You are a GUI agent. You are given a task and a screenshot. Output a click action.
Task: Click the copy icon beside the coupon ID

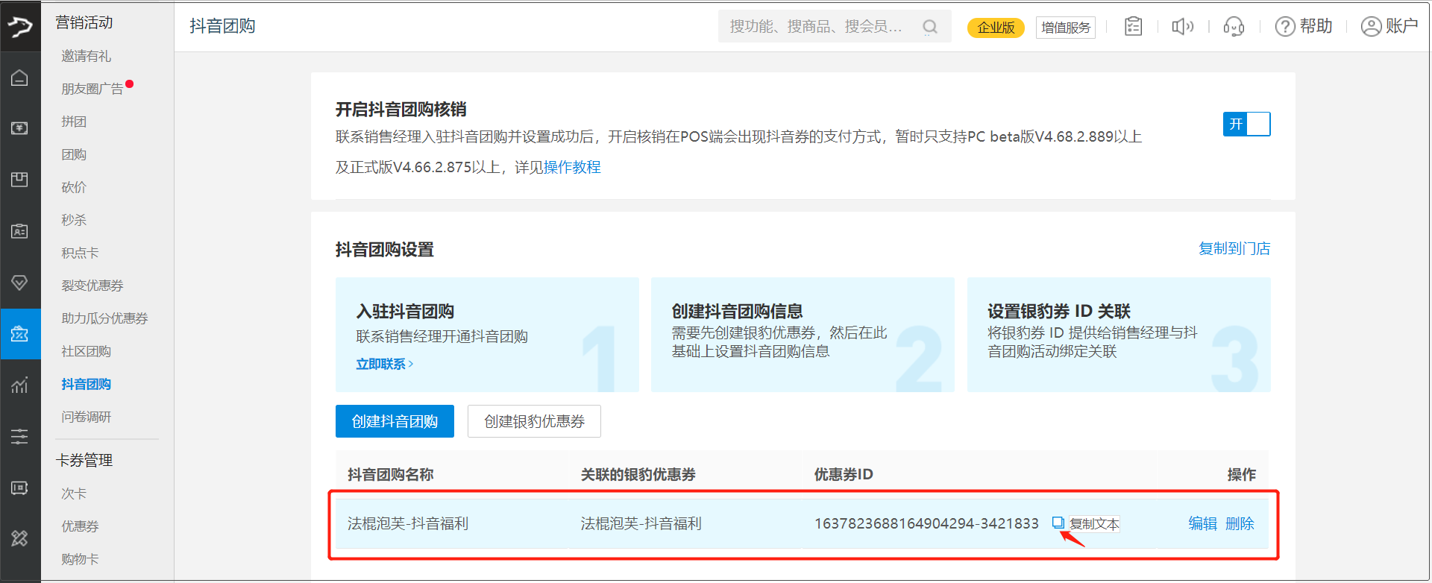click(x=1058, y=523)
